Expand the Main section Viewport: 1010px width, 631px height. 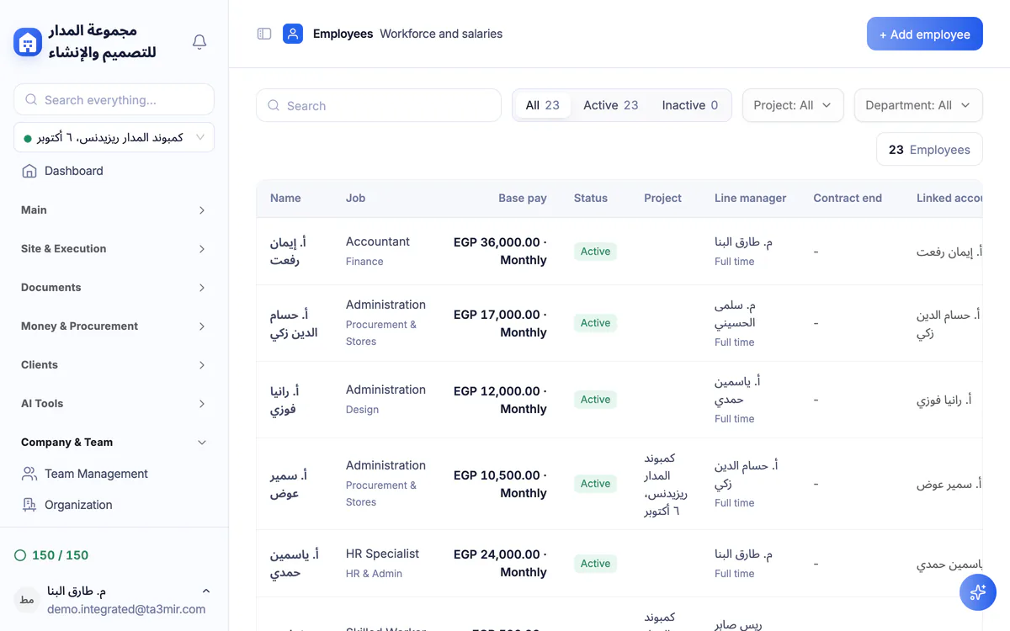click(114, 210)
